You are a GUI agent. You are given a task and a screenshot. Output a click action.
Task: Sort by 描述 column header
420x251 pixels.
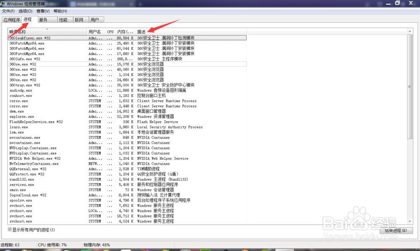point(191,32)
